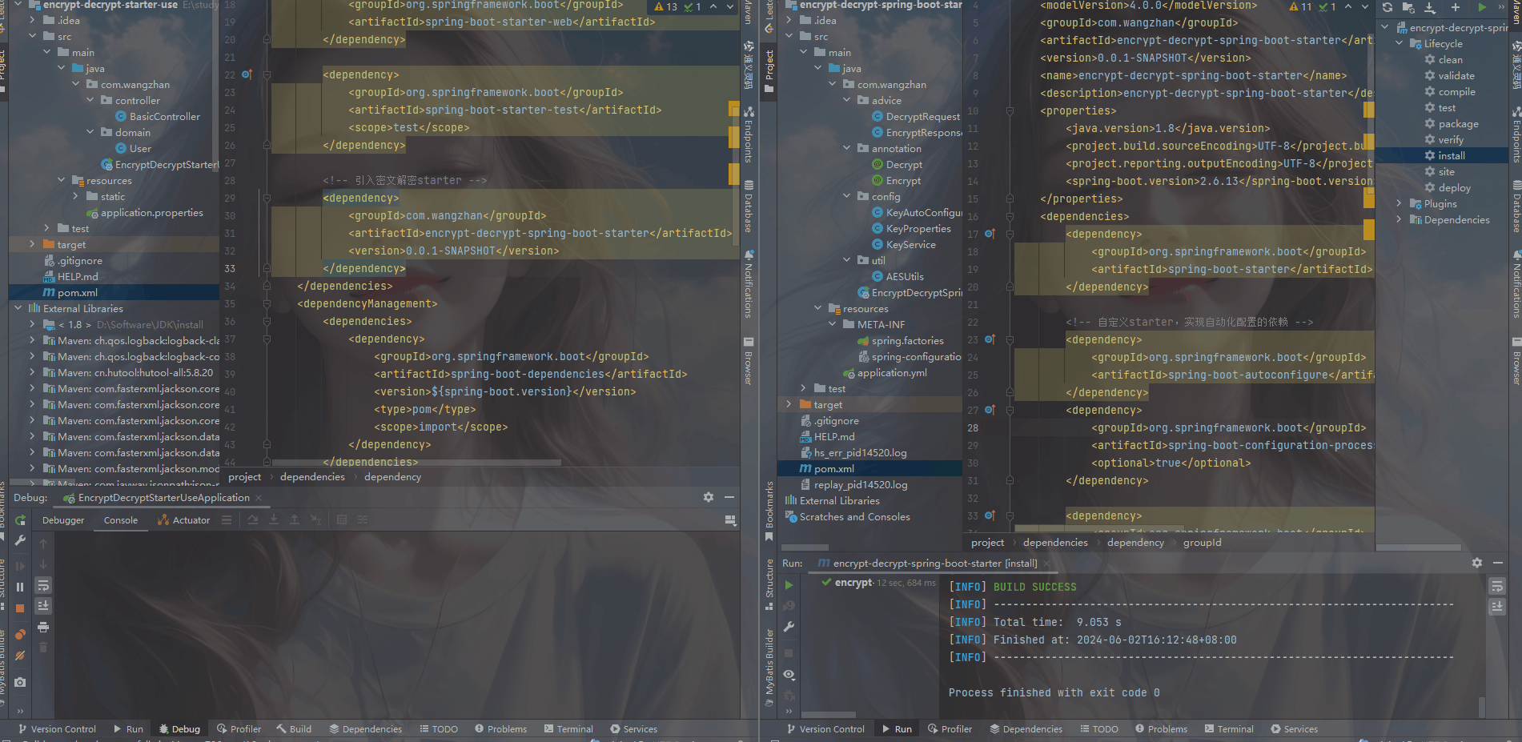Toggle scroll to end in the Run console
The width and height of the screenshot is (1522, 742).
tap(1497, 607)
